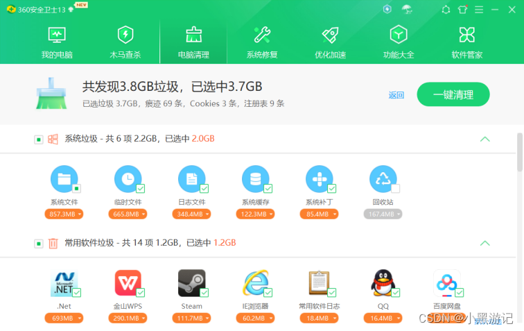Click the 系统缓存 database icon
This screenshot has height=331, width=524.
click(255, 179)
